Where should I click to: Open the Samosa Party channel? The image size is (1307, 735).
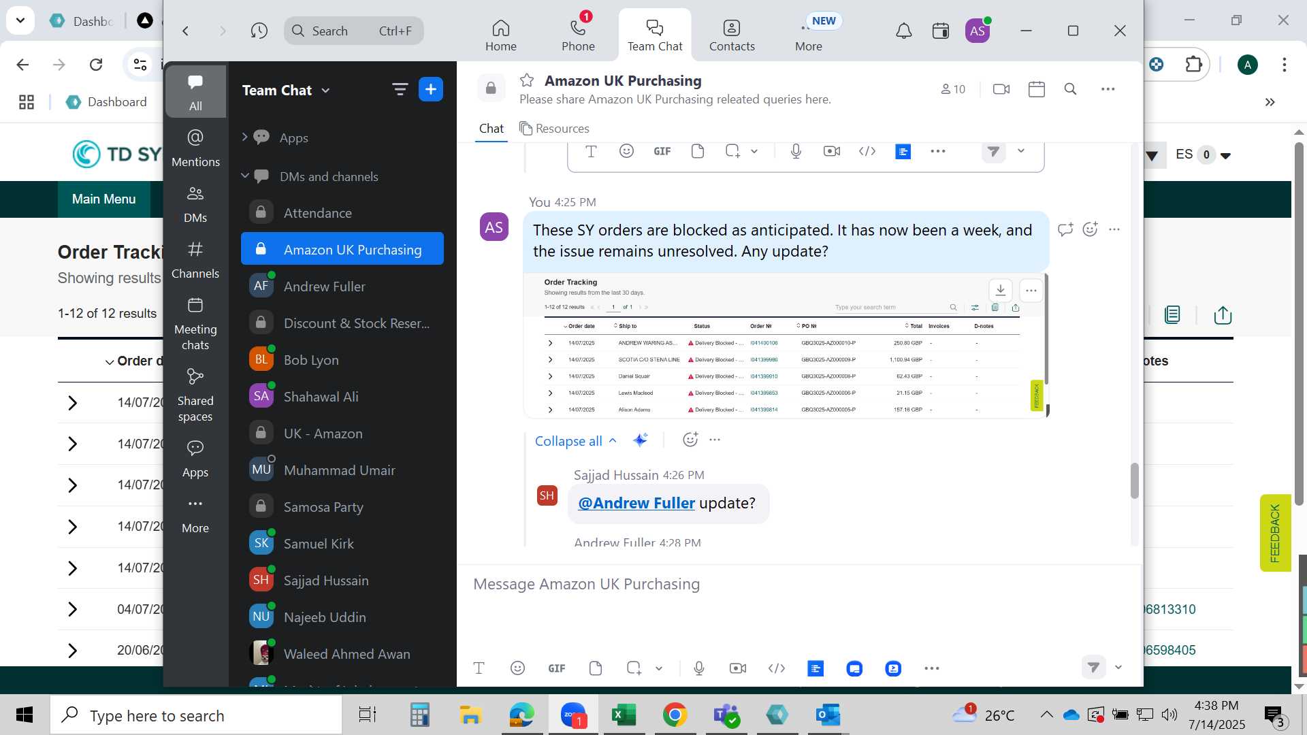(342, 507)
